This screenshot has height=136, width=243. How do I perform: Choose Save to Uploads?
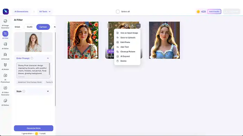pos(127,38)
